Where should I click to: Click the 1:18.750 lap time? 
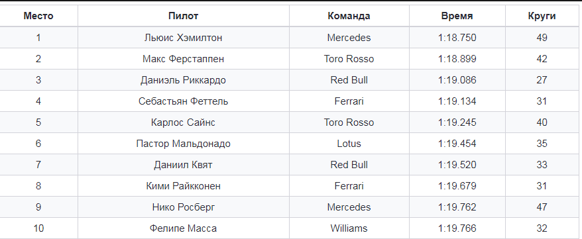click(x=457, y=38)
